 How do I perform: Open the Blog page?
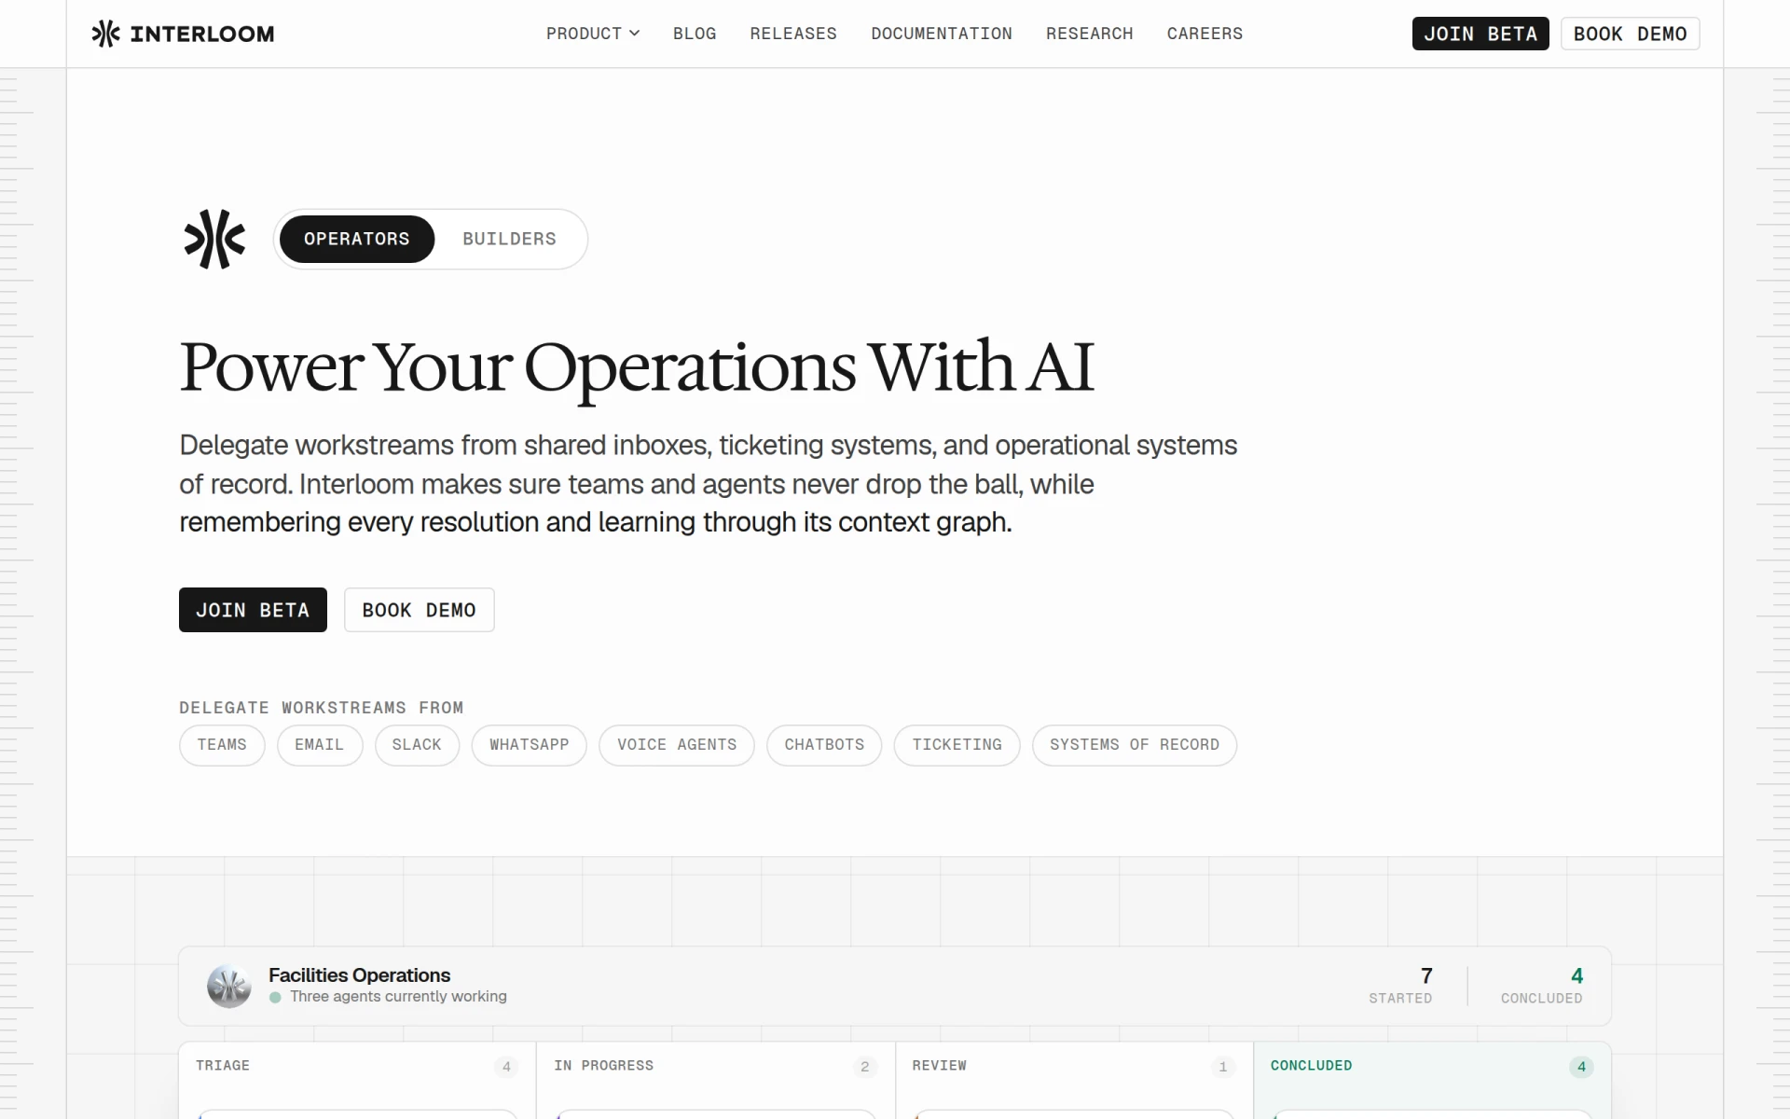tap(695, 34)
